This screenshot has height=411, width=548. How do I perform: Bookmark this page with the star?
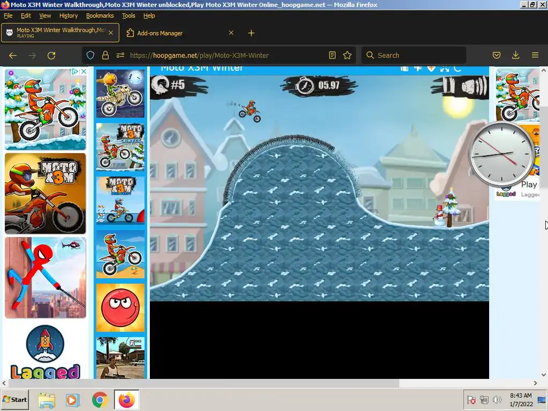pos(347,55)
